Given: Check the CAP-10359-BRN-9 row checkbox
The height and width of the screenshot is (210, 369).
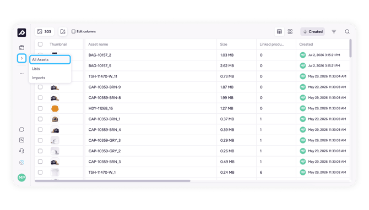Looking at the screenshot, I should tap(40, 87).
